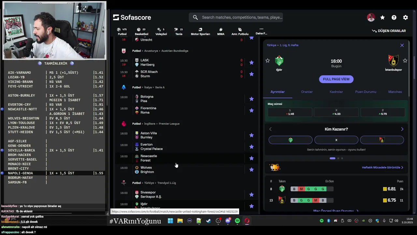Select the Motor Sporları tab

tap(200, 31)
